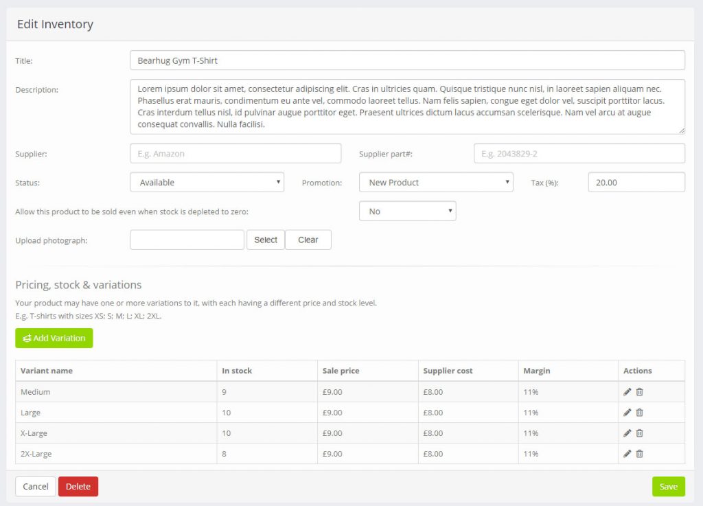Delete the X-Large variant using the trash icon
The image size is (703, 506).
point(639,433)
